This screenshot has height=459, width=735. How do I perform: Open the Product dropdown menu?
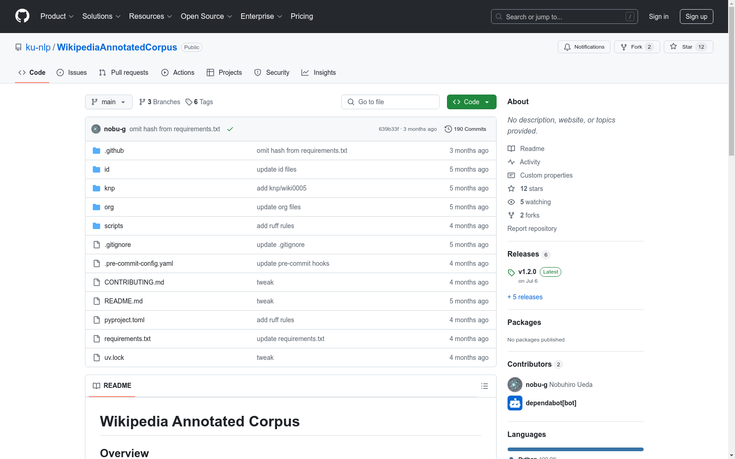(x=57, y=17)
